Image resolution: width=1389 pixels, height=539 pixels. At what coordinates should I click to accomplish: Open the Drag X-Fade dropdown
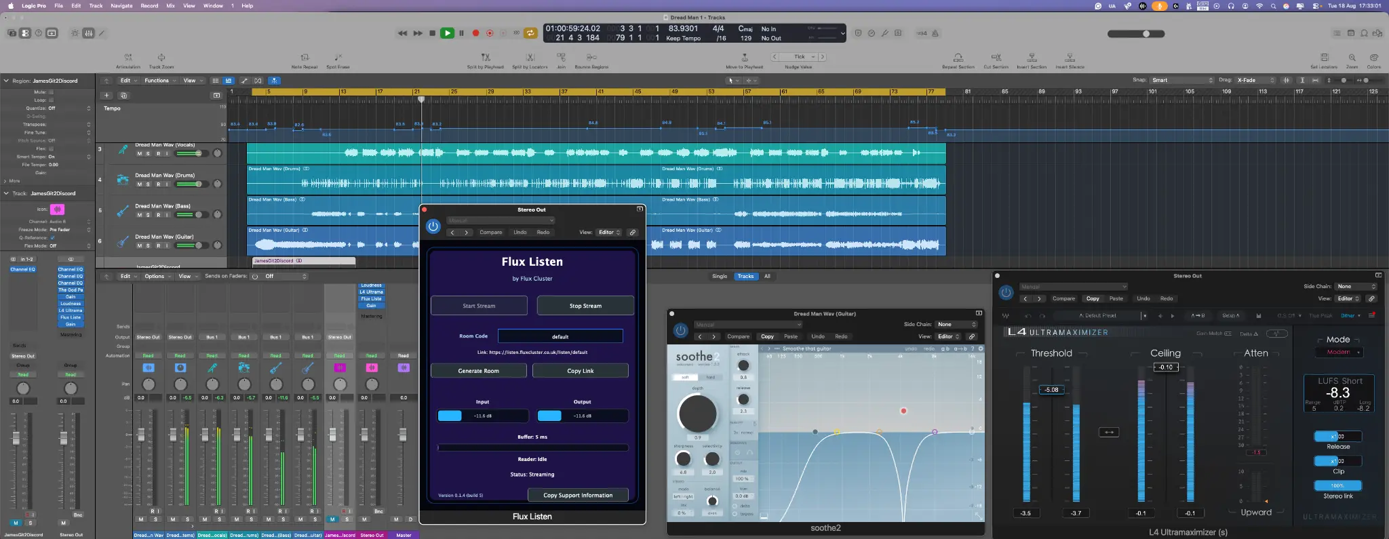click(1256, 80)
